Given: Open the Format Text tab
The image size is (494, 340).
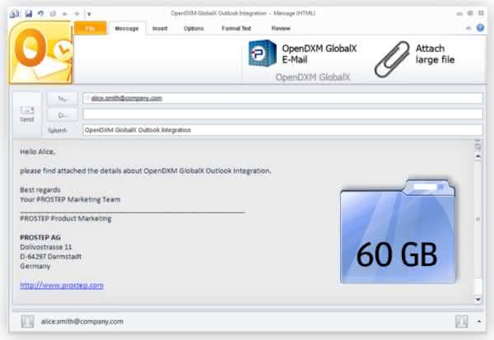Looking at the screenshot, I should (236, 28).
